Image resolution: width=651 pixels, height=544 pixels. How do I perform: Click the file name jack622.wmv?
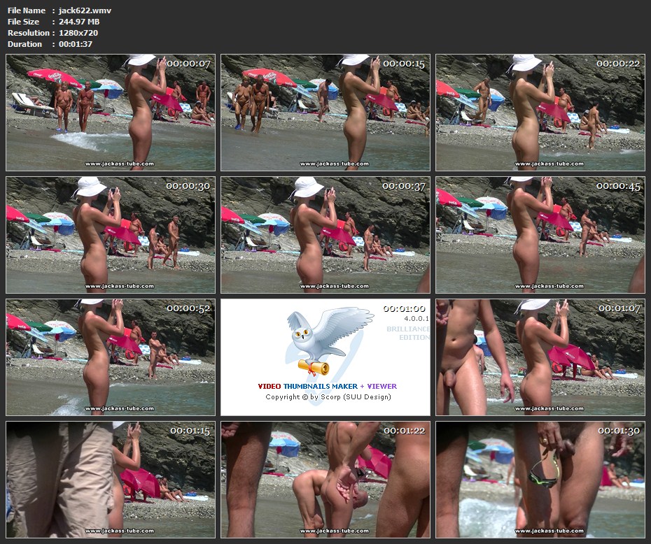(85, 10)
